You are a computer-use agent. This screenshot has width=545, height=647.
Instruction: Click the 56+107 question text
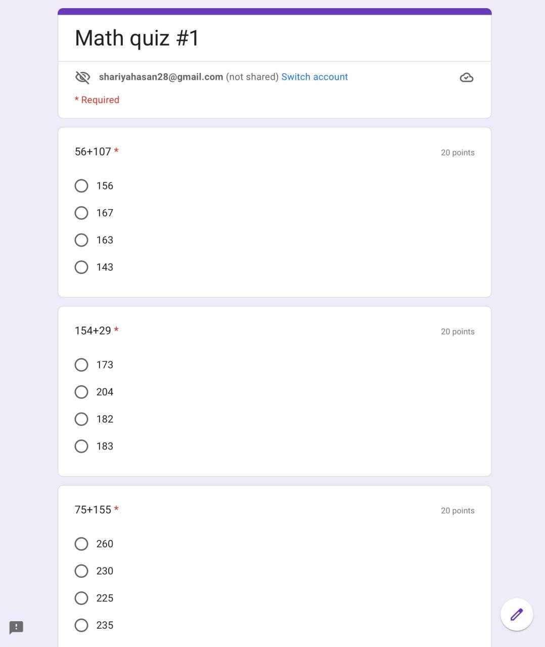93,152
